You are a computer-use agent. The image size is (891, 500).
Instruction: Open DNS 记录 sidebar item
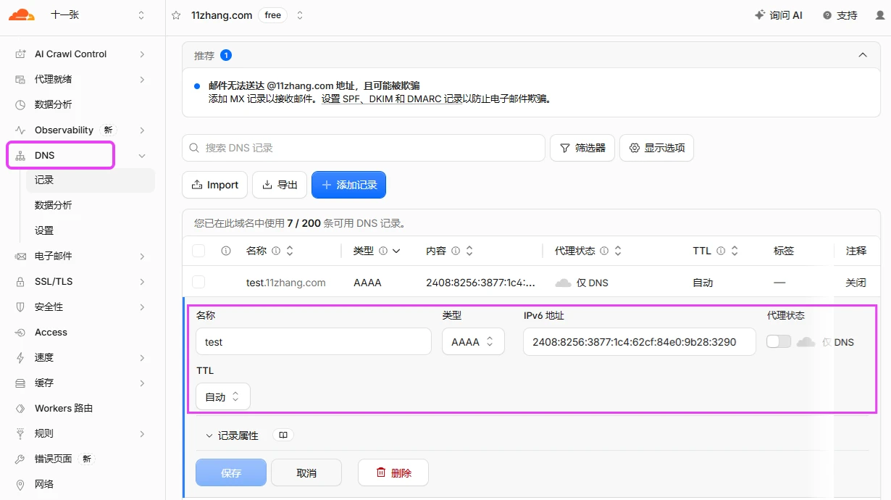click(91, 180)
